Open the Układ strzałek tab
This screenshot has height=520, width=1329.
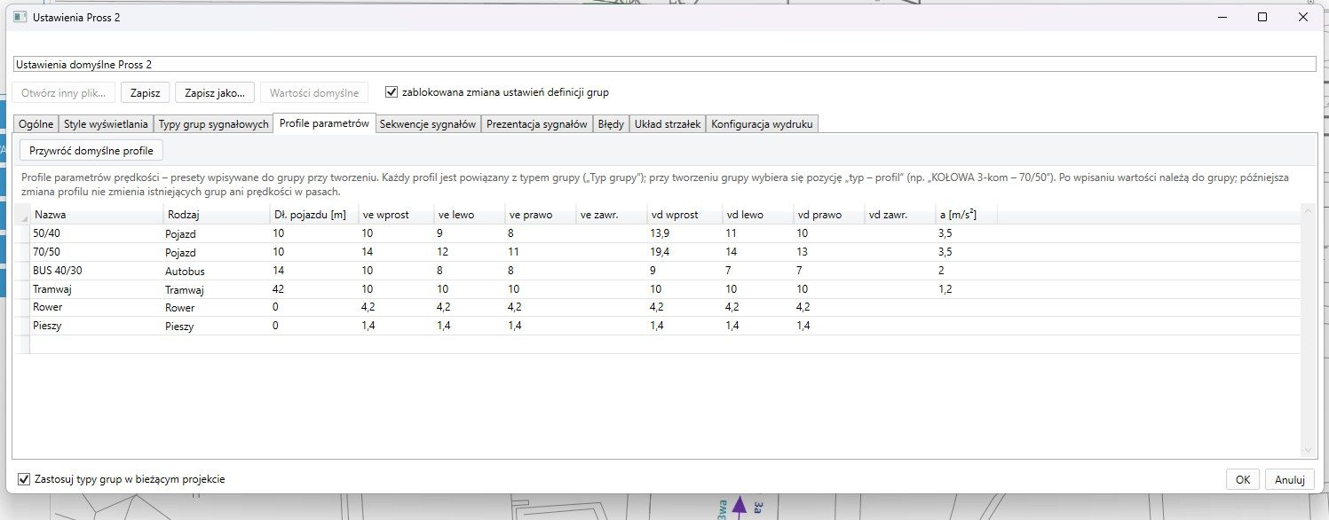668,124
